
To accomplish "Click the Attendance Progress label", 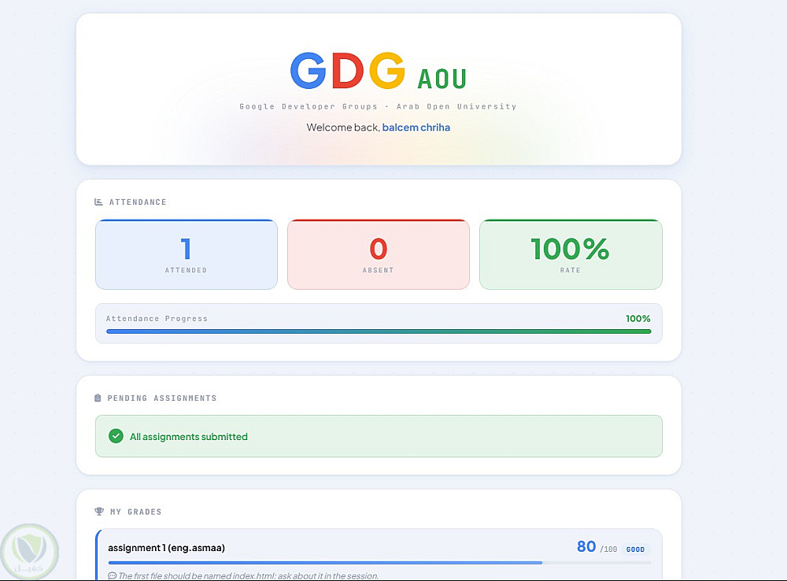I will [157, 318].
